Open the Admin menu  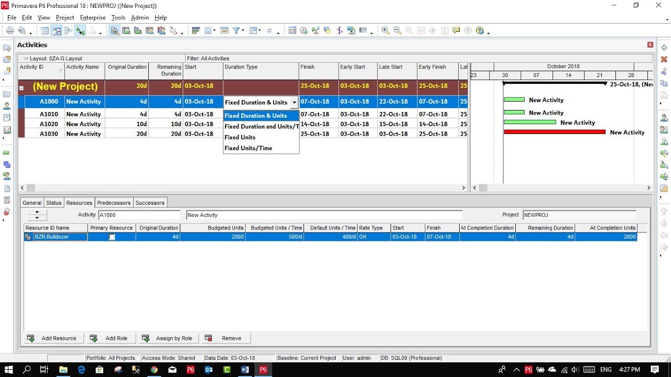click(x=140, y=18)
